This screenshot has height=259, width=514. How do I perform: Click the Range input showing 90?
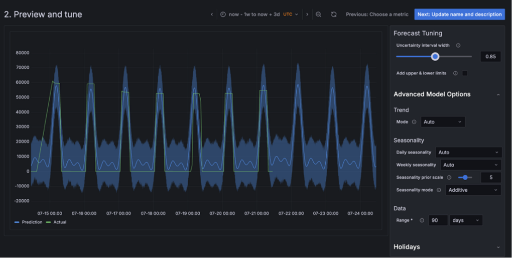(438, 221)
